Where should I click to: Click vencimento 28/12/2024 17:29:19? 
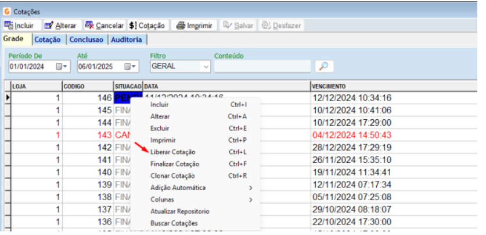(352, 148)
